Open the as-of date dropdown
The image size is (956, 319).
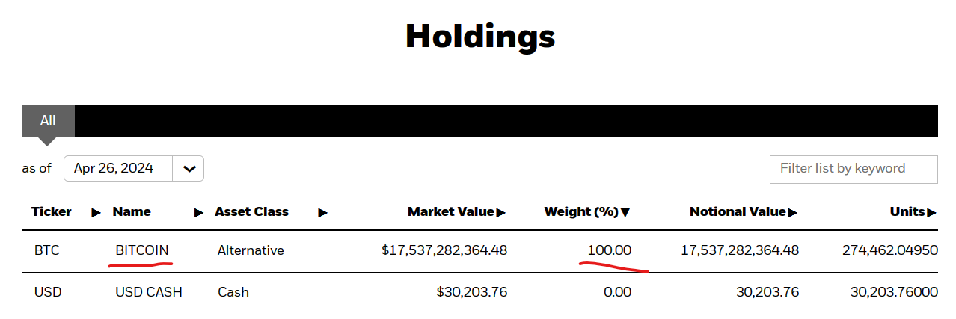point(188,168)
